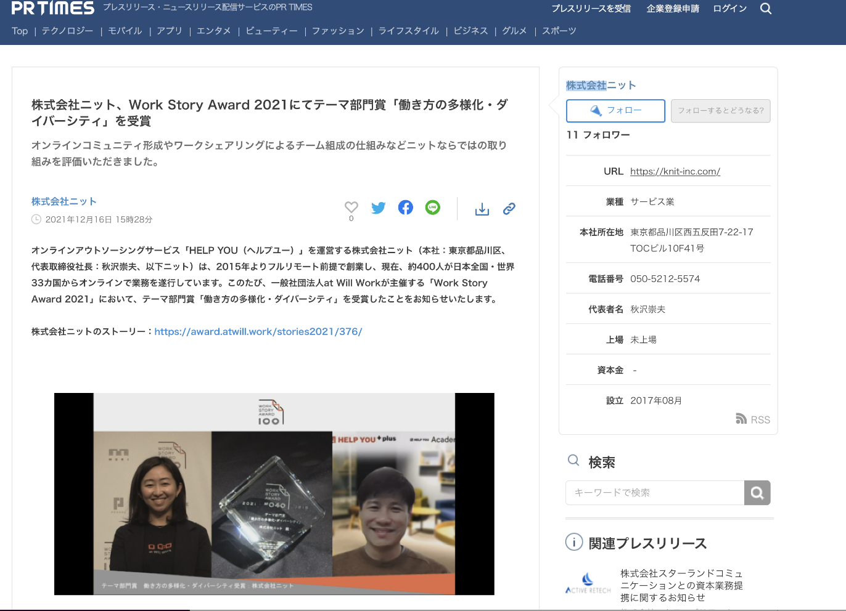Click 企業登録申請 link
This screenshot has height=611, width=846.
tap(673, 9)
